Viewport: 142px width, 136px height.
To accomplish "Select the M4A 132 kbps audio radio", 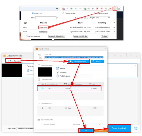I will pos(43,108).
